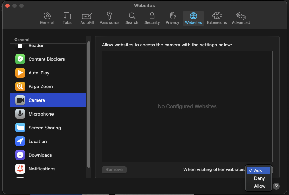
Task: Click the Microphone sidebar icon
Action: point(20,114)
